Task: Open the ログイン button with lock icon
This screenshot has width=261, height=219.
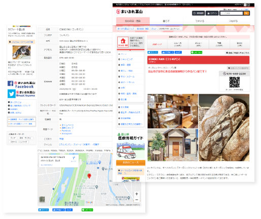Action: pyautogui.click(x=212, y=13)
